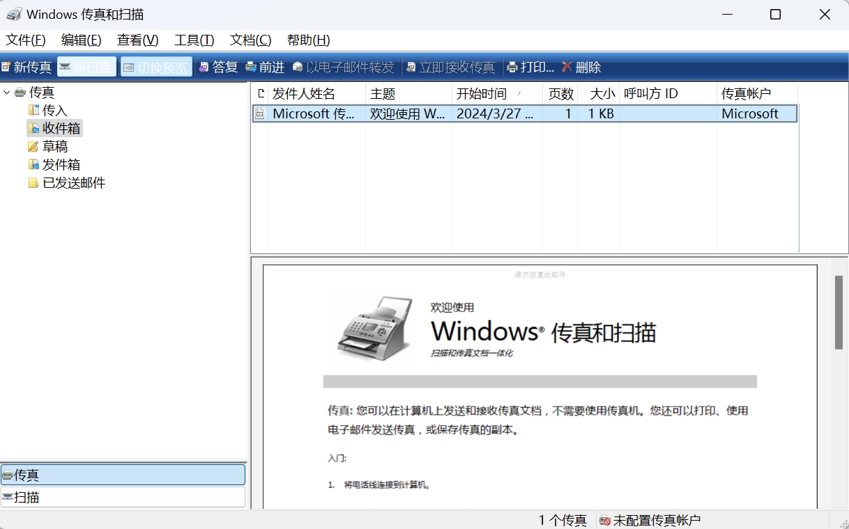Click the Reply (答复) toolbar icon

click(x=204, y=68)
